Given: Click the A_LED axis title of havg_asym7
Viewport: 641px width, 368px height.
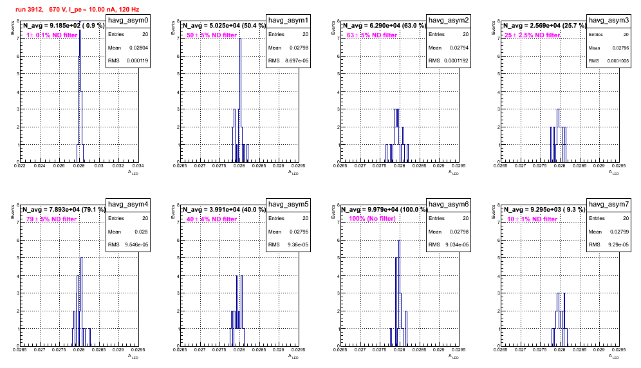Looking at the screenshot, I should pyautogui.click(x=614, y=356).
